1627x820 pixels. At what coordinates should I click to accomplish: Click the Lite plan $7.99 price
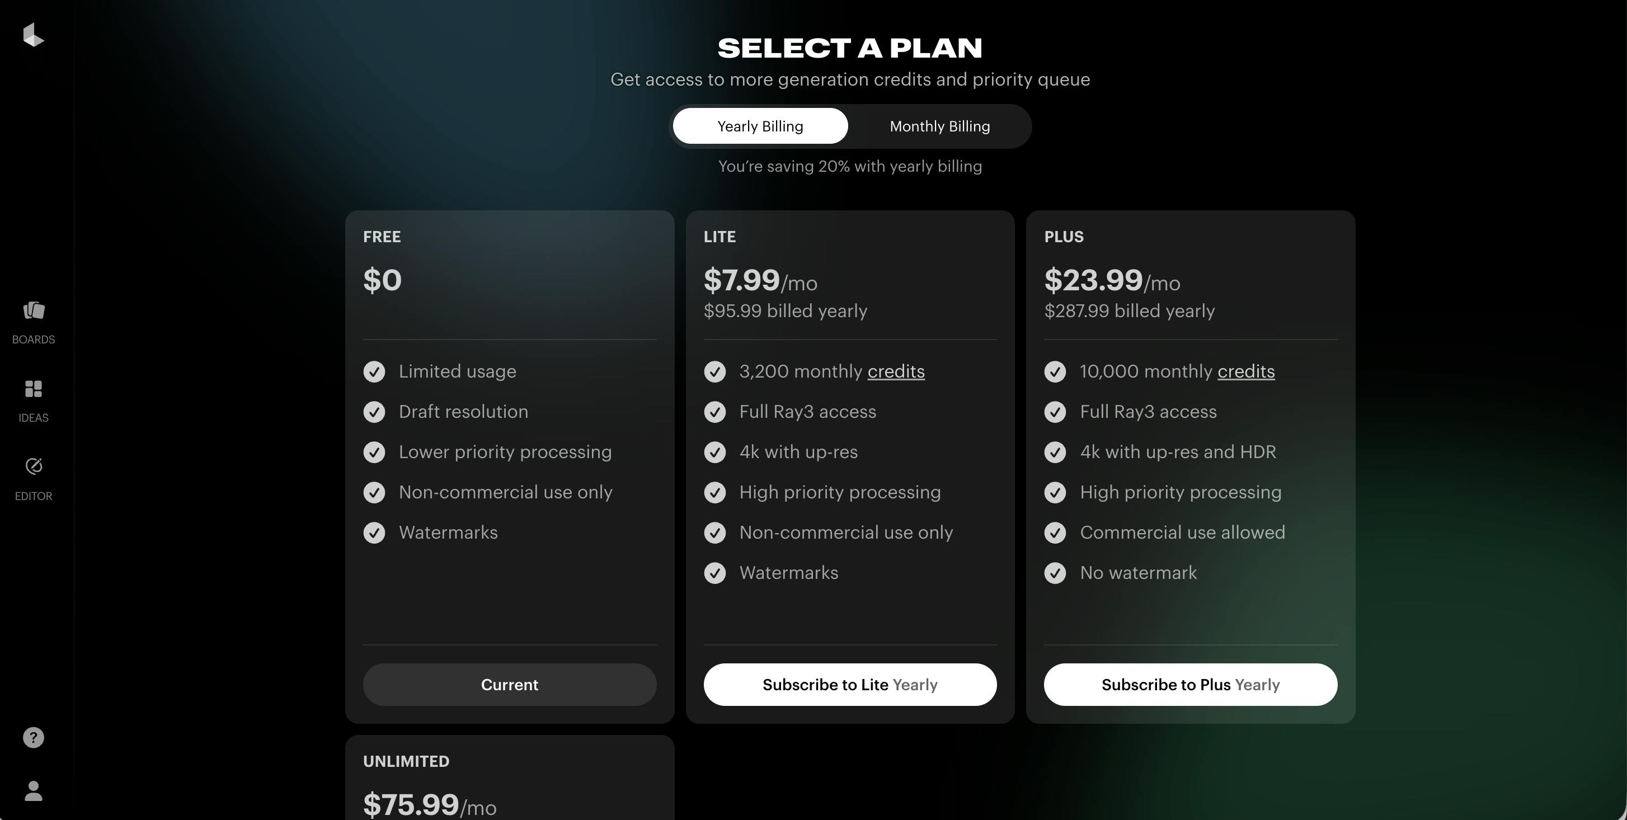click(x=741, y=280)
